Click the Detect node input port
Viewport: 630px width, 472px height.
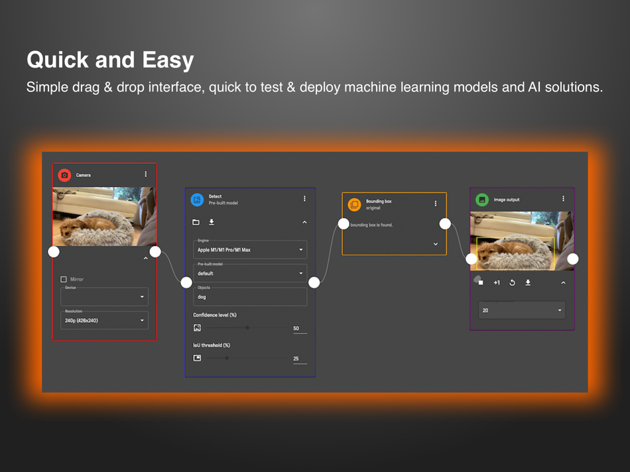tap(186, 282)
